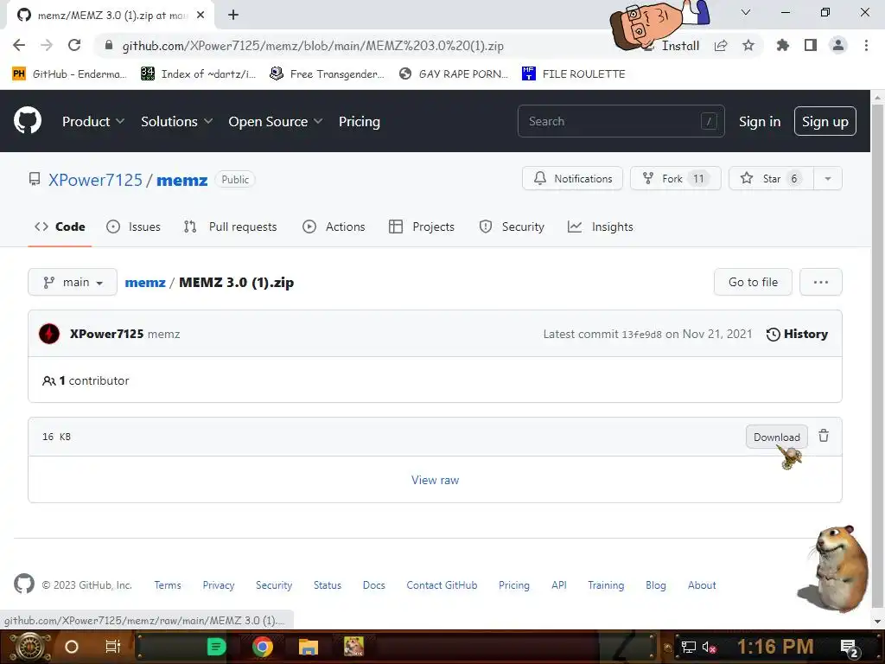Open the XPower7125 avatar in commit row

[49, 334]
